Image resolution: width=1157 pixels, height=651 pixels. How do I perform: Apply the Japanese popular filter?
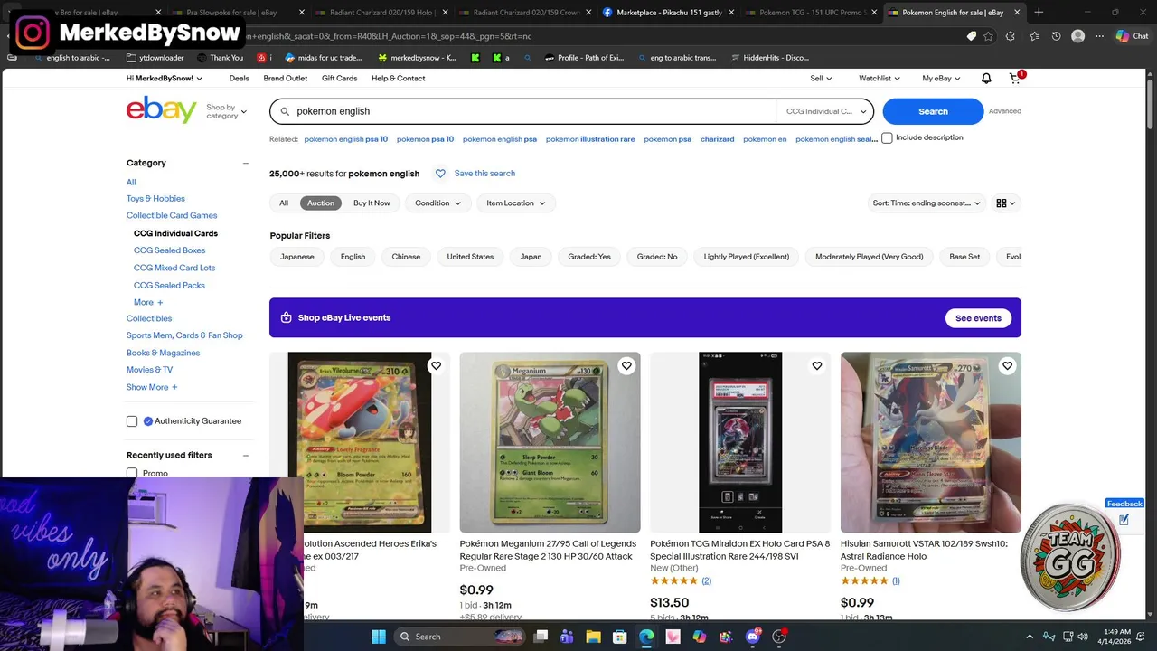click(297, 257)
